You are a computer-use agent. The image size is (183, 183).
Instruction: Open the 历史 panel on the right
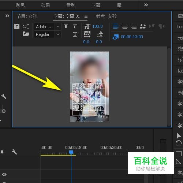tap(180, 71)
